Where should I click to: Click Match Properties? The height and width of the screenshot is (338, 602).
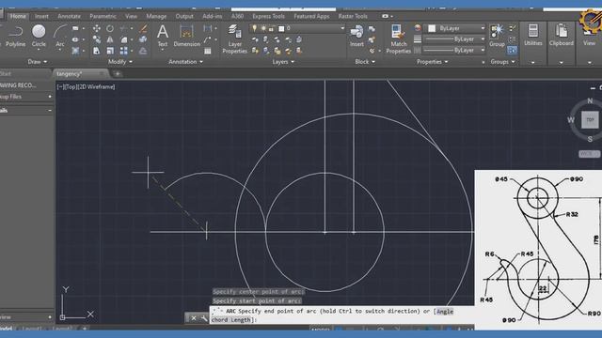coord(398,38)
